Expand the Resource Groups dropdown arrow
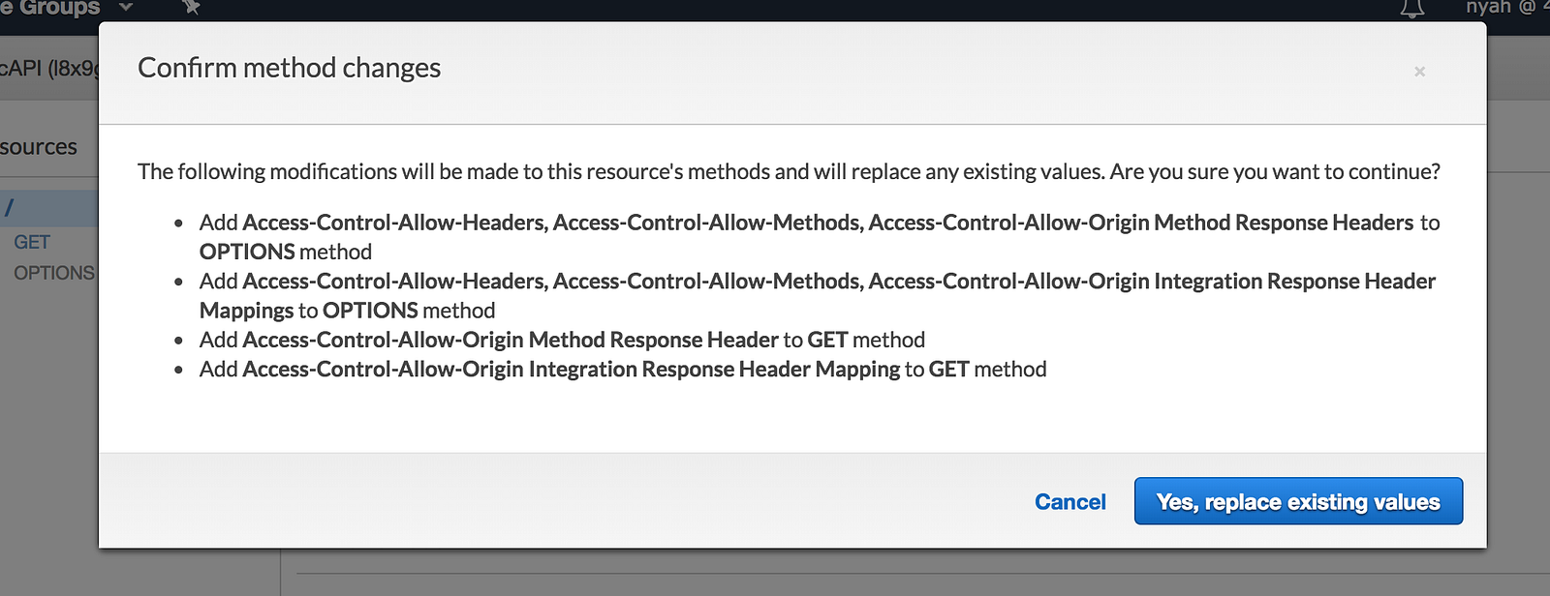The width and height of the screenshot is (1550, 596). coord(125,7)
